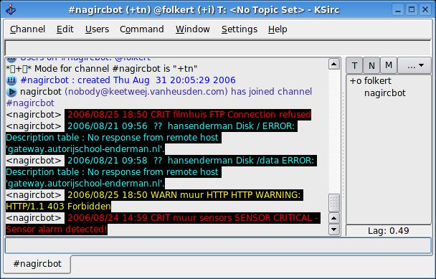Click the 'Lag: 0.49' status label

(388, 231)
